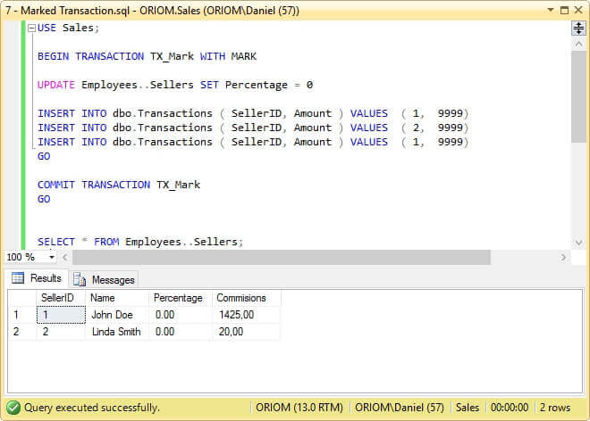Click the 'Query executed successfully.' status text
Screen dimensions: 590x421
click(92, 408)
